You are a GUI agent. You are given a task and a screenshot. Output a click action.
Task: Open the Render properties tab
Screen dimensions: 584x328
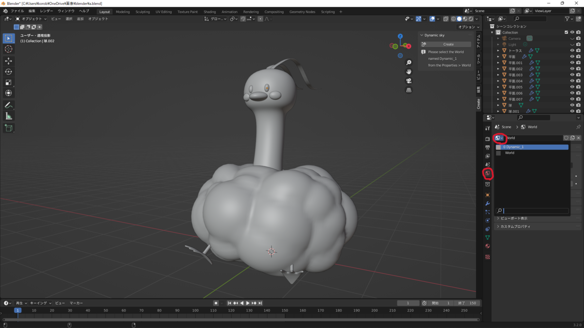[x=487, y=138]
